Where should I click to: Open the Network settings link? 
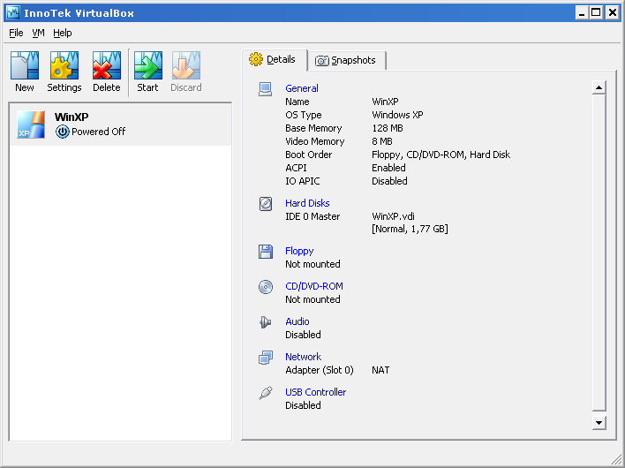click(x=304, y=357)
